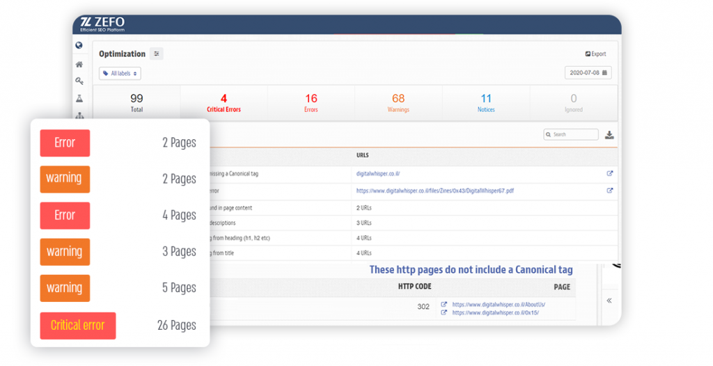Click the Export button
The height and width of the screenshot is (366, 713).
595,54
